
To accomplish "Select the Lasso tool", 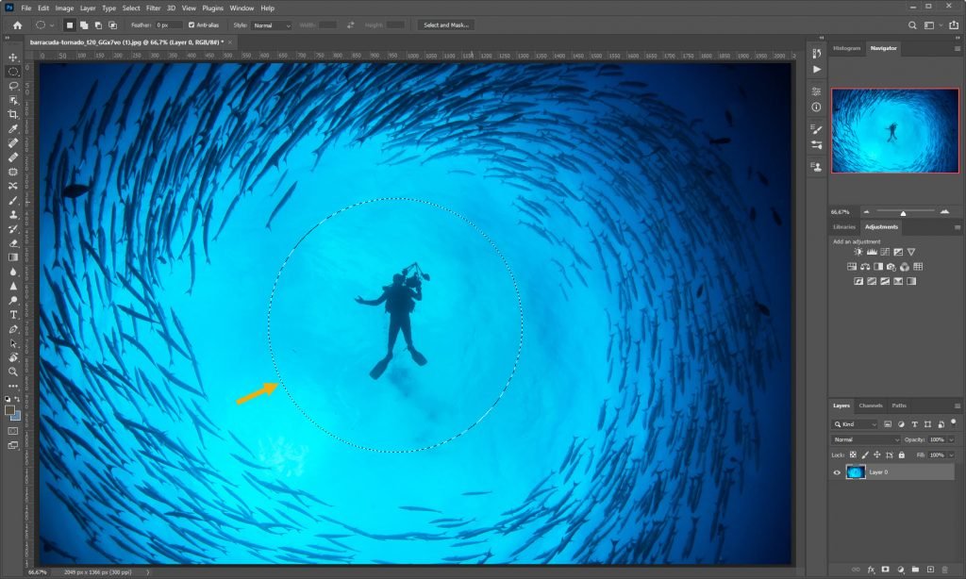I will [13, 86].
